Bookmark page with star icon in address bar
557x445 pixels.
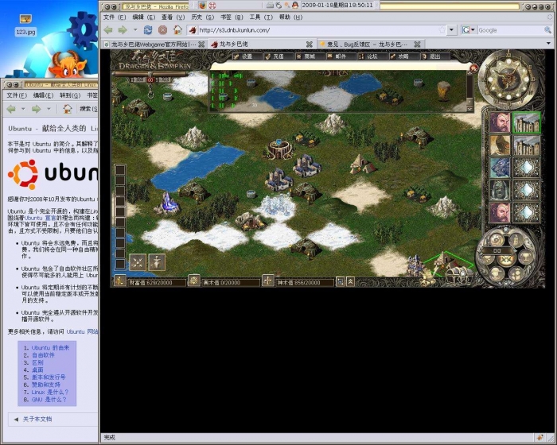pos(442,30)
